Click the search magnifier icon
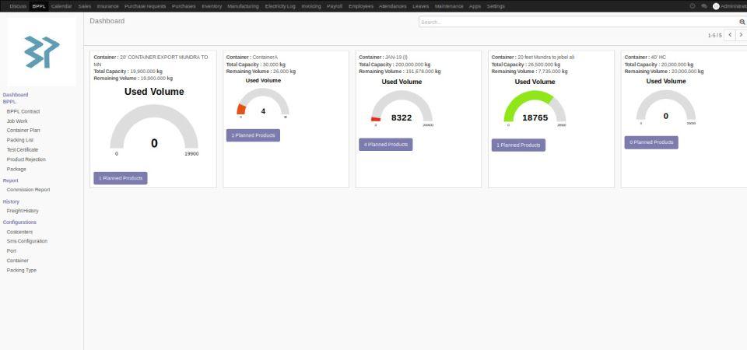Viewport: 747px width, 350px height. click(x=742, y=22)
